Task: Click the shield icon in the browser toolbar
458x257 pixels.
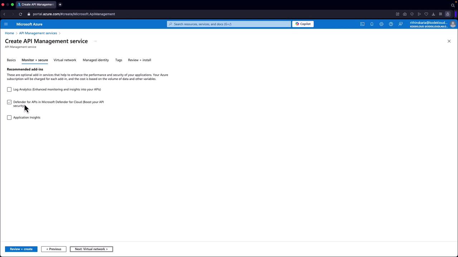Action: [x=412, y=14]
